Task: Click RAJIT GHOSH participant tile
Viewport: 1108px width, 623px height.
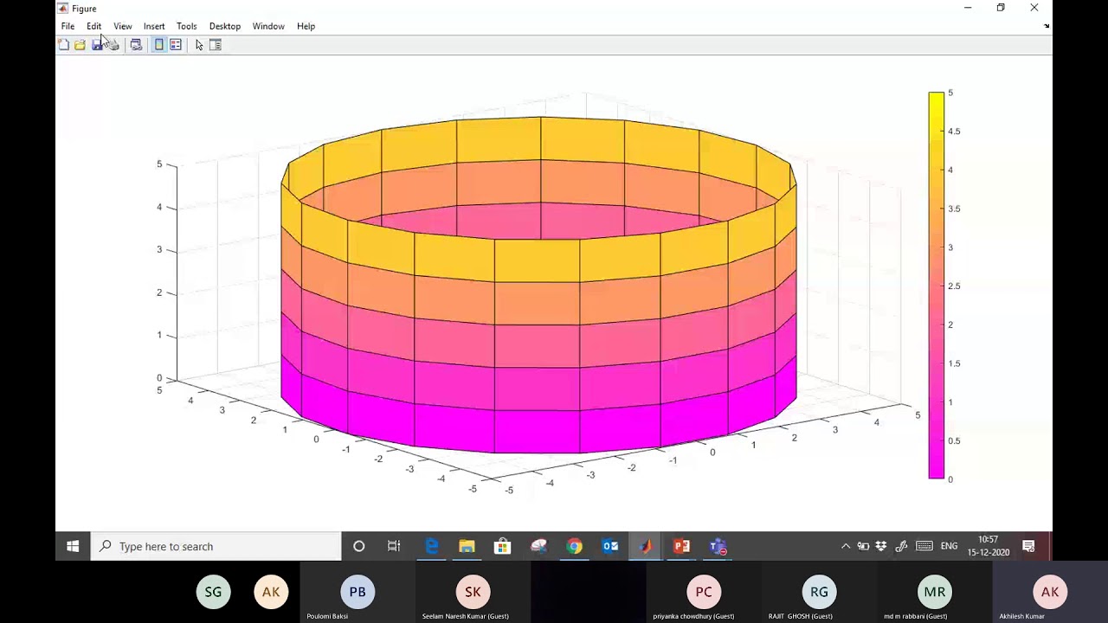Action: (819, 593)
